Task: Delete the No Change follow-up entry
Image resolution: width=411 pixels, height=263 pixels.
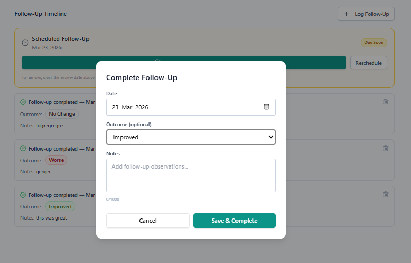Action: (386, 102)
